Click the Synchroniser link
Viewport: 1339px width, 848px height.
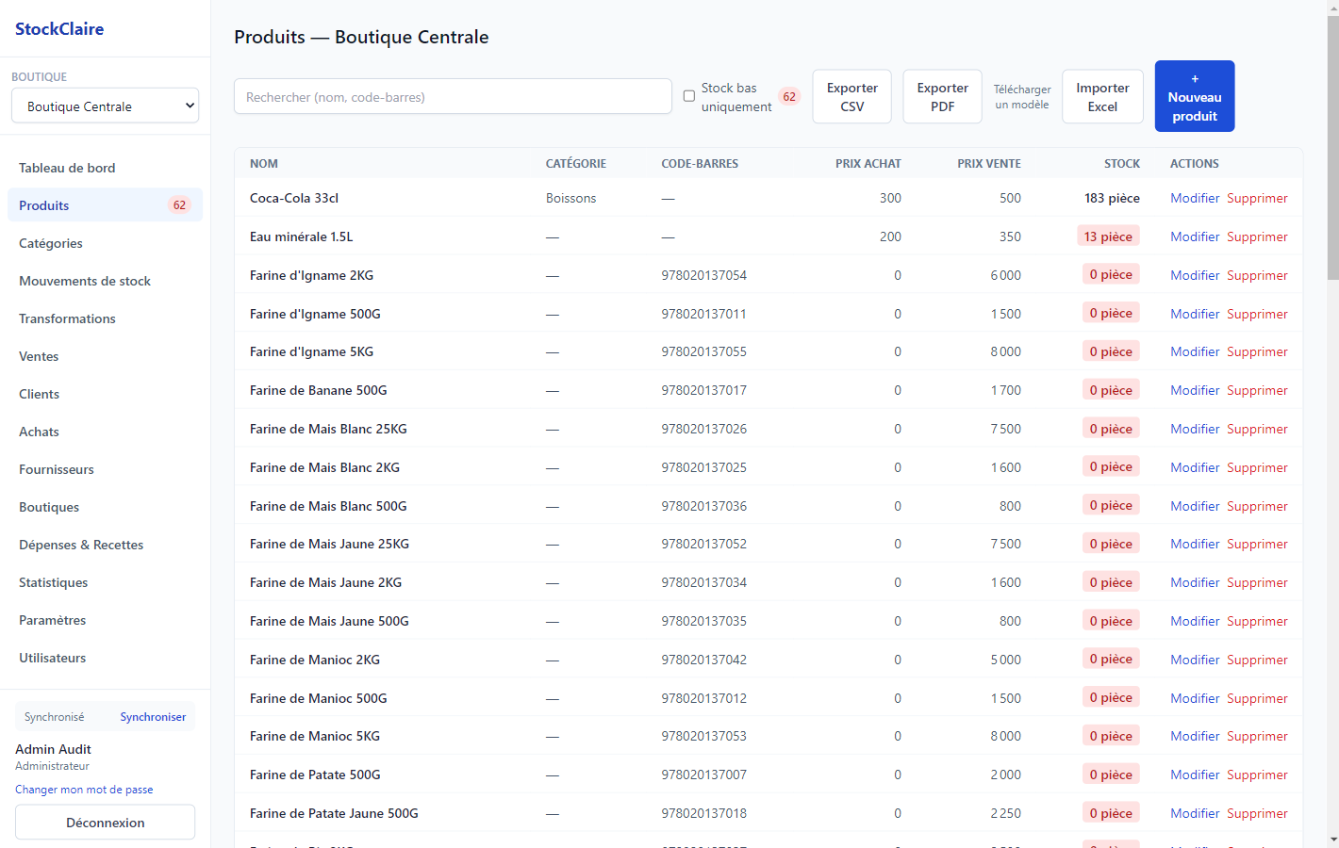[x=153, y=717]
